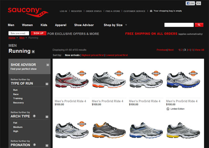209x148 pixels.
Task: Click the Facebook Like button
Action: point(190,3)
